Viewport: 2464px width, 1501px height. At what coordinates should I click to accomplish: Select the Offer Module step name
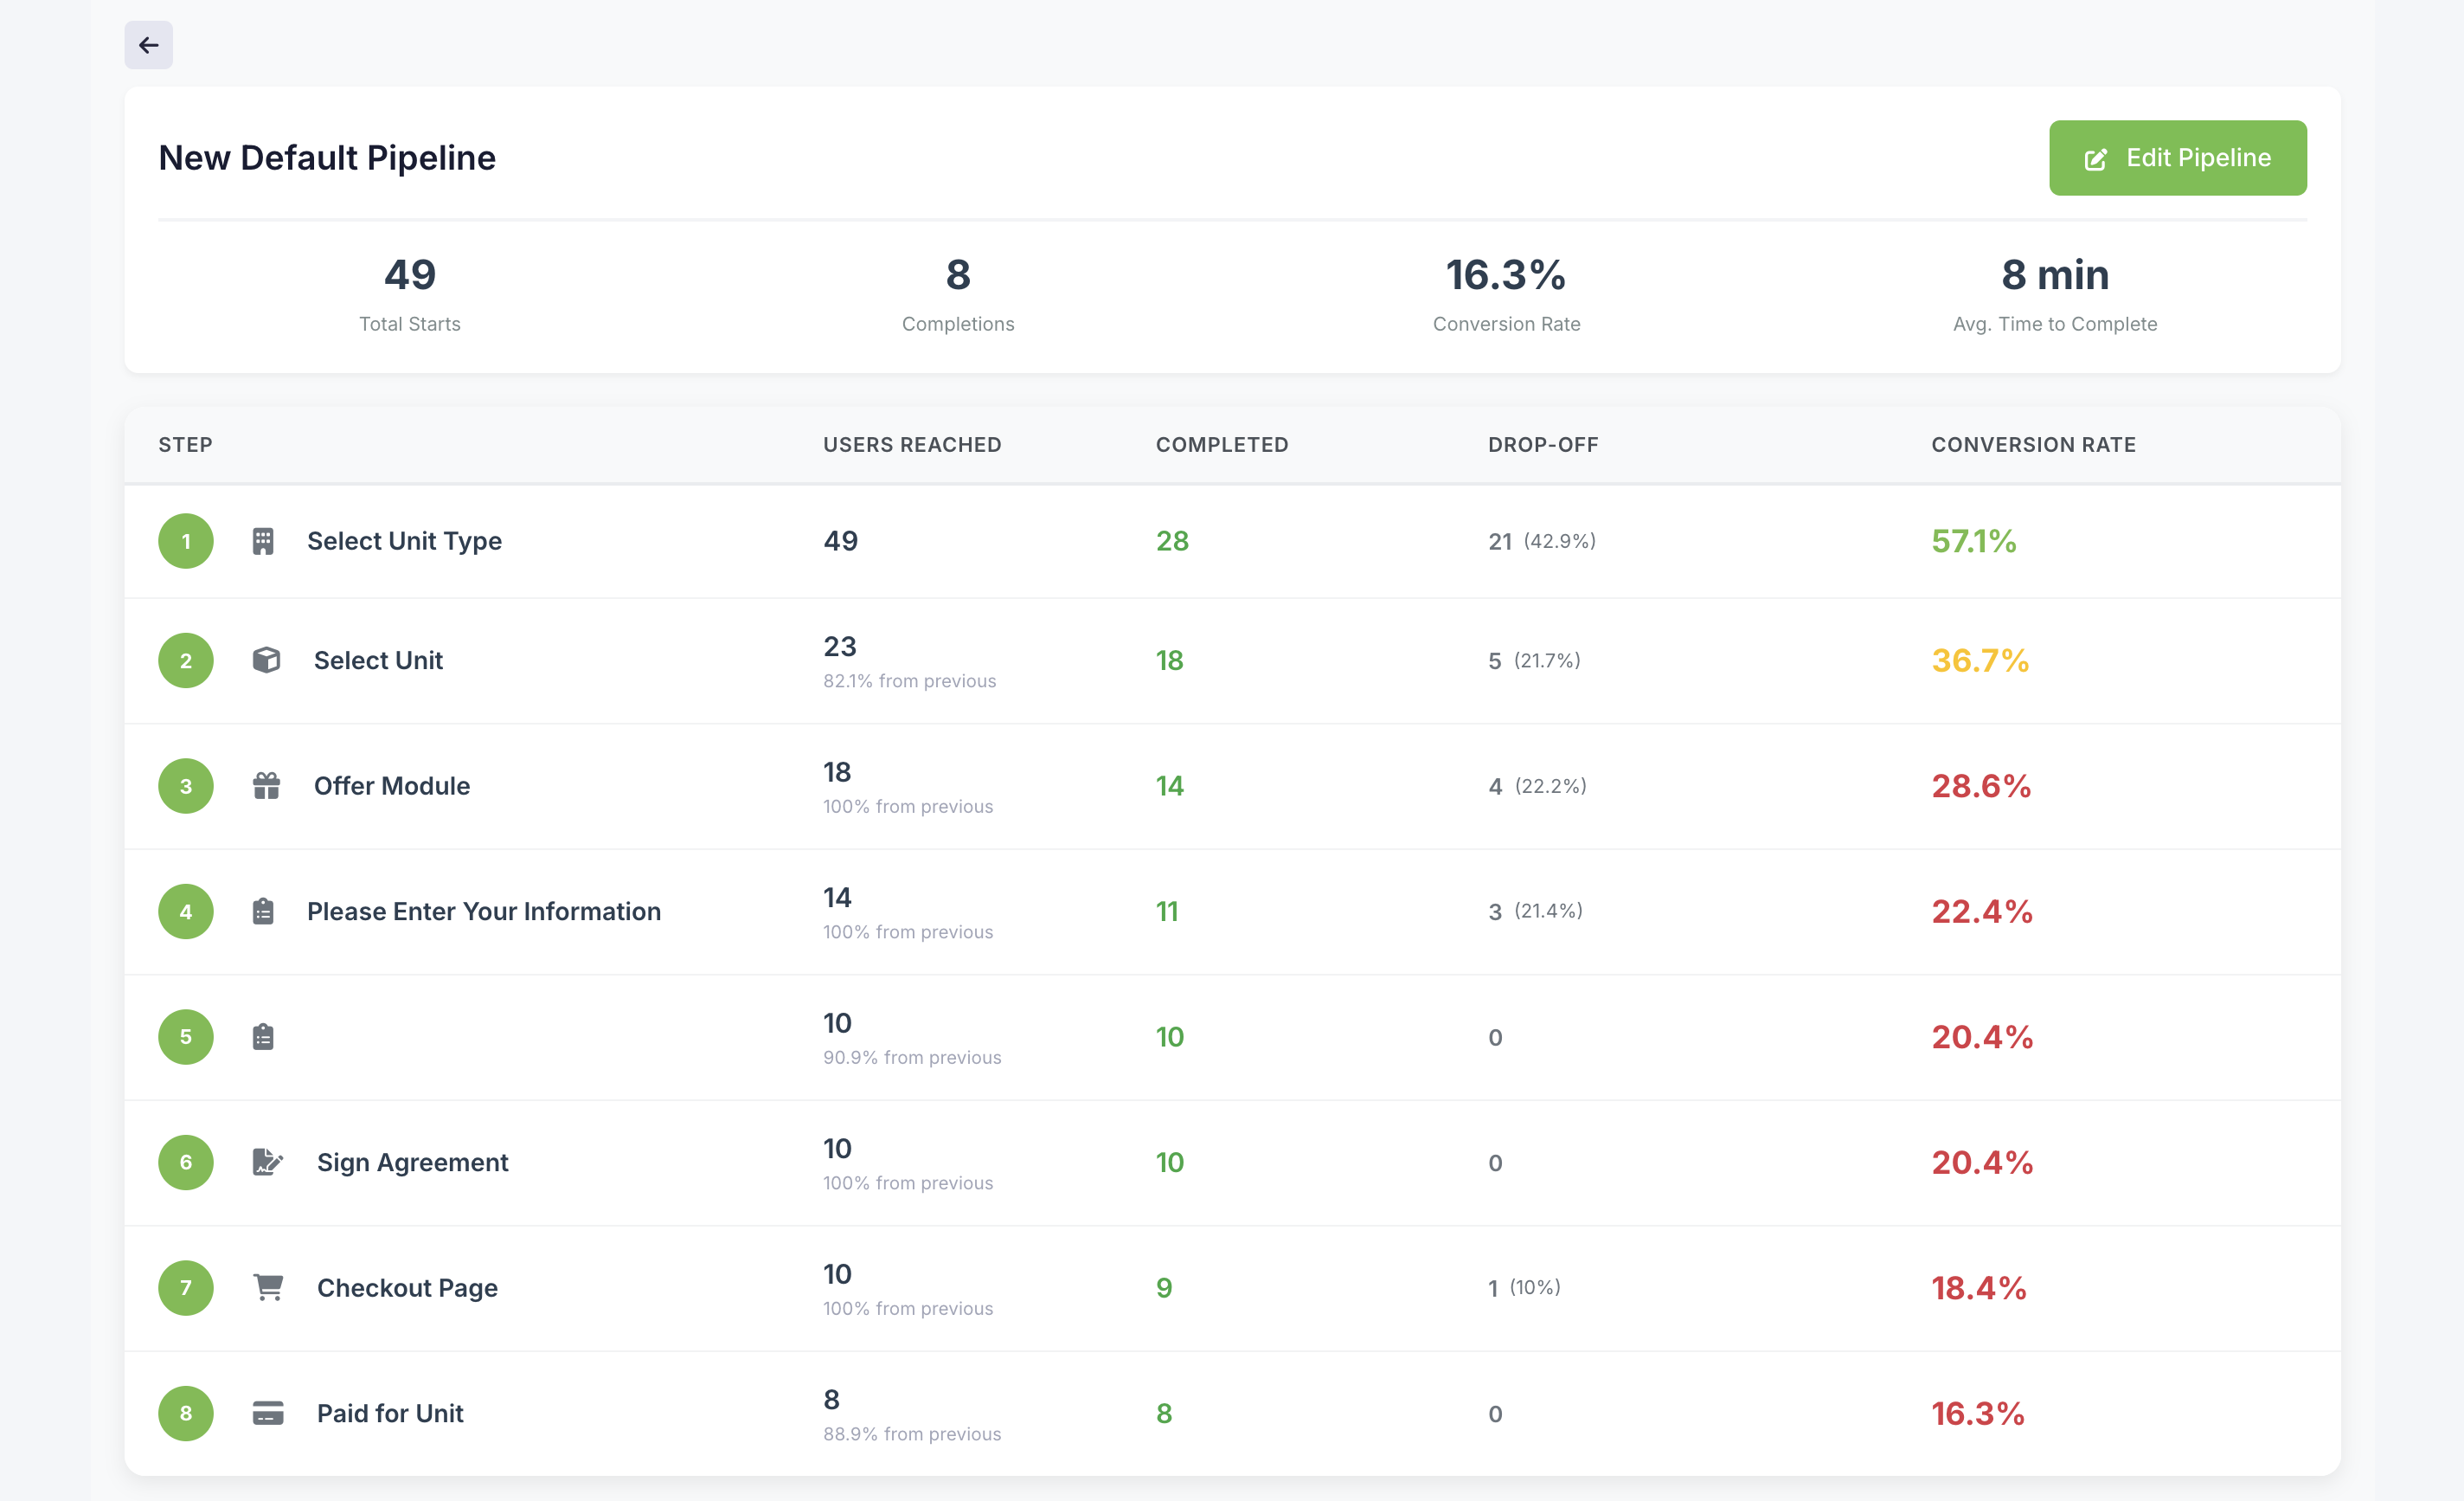coord(392,785)
